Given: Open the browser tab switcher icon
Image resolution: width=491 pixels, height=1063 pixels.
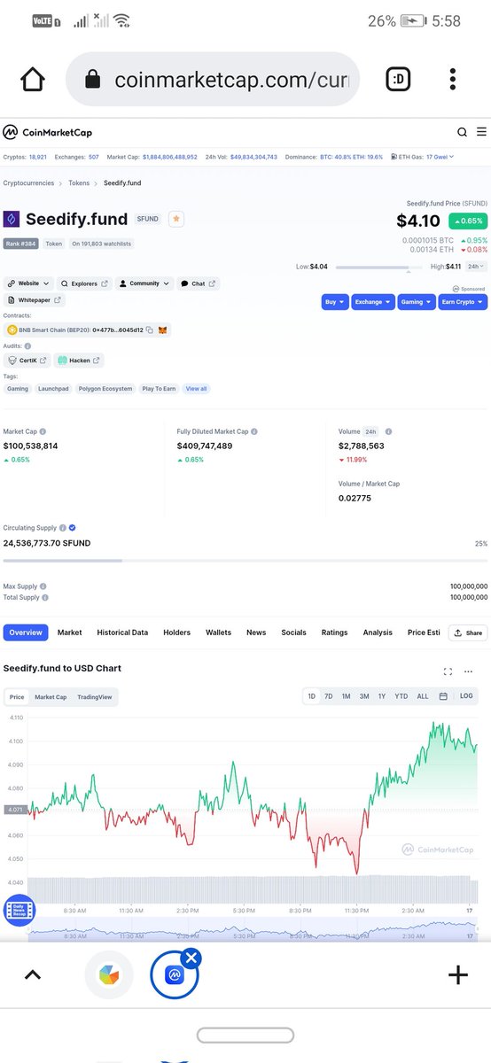Looking at the screenshot, I should [x=400, y=80].
